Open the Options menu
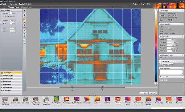This screenshot has height=112, width=185. tap(136, 4)
